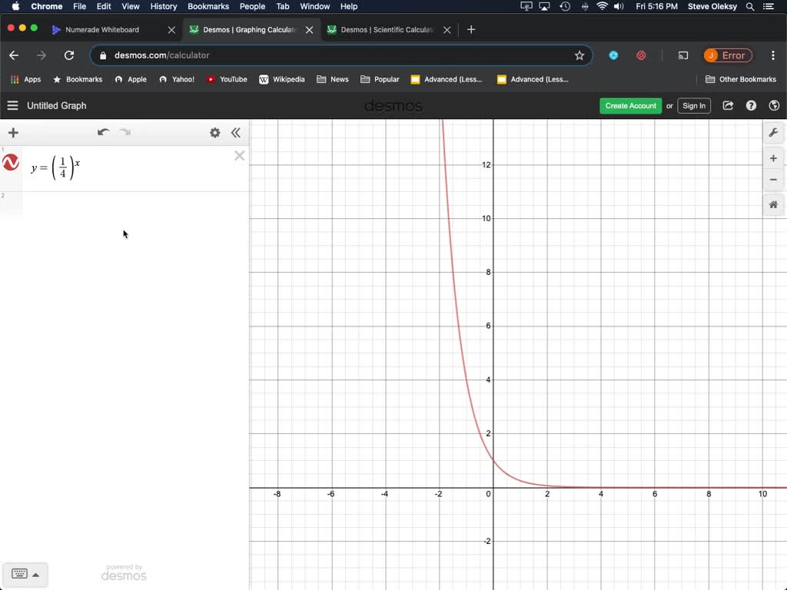Zoom in on the graph
Image resolution: width=787 pixels, height=590 pixels.
pyautogui.click(x=773, y=158)
